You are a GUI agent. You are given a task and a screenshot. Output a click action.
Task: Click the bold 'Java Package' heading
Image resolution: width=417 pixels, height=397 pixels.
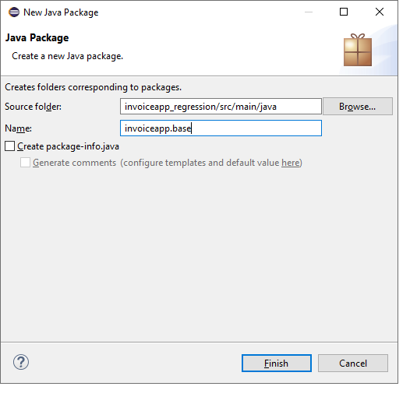pyautogui.click(x=37, y=37)
